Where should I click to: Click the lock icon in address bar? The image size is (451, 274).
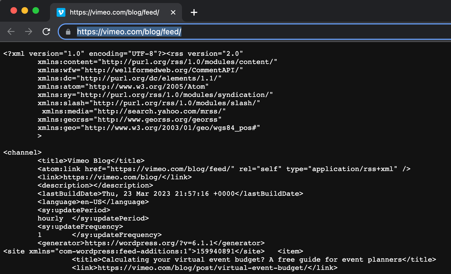[x=68, y=32]
